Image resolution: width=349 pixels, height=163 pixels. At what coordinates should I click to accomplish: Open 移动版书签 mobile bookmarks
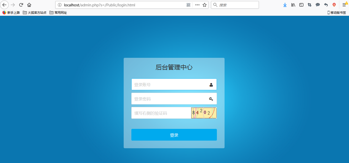point(336,12)
